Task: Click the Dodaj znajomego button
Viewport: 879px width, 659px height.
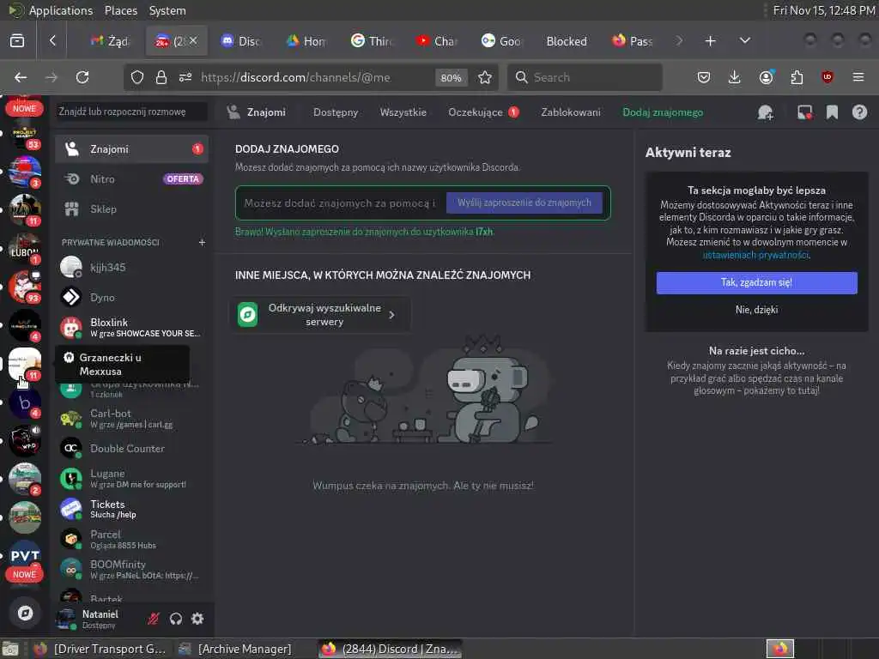Action: tap(663, 112)
